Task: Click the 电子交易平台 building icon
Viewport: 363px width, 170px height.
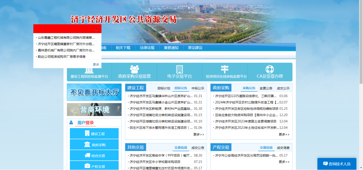Action: pos(179,69)
